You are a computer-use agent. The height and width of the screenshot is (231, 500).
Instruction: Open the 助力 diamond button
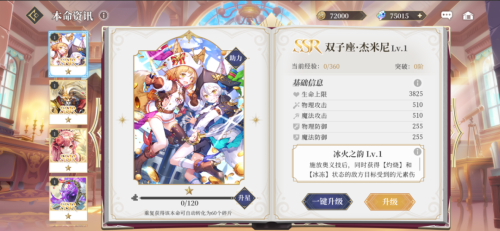coord(235,58)
